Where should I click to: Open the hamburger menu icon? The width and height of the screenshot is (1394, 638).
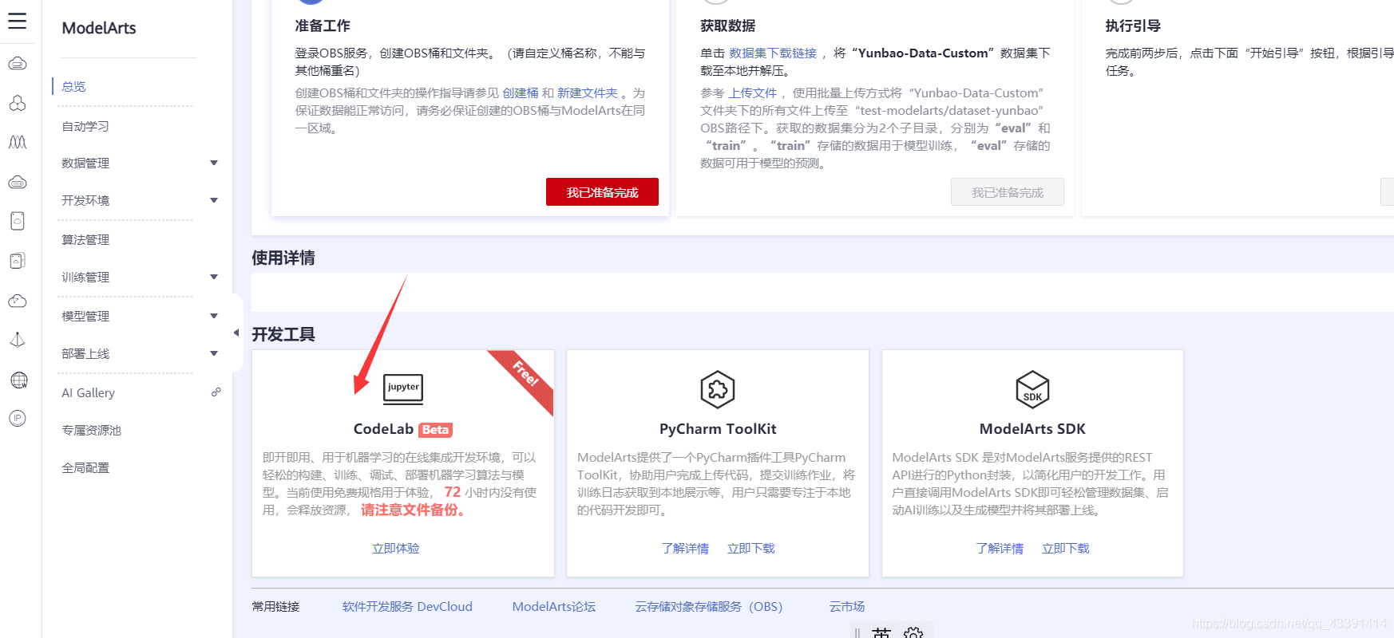tap(17, 21)
